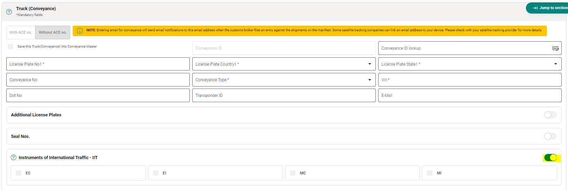Tick the EC checkbox
Image resolution: width=568 pixels, height=190 pixels.
tap(18, 173)
